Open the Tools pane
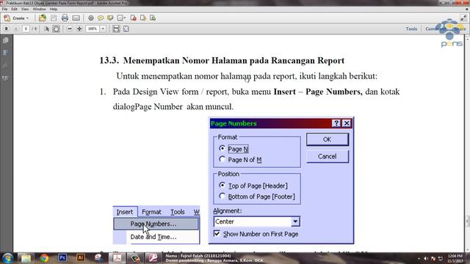The image size is (470, 264). pos(411,29)
